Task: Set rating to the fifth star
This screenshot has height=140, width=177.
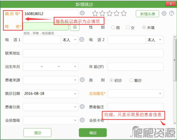Action: click(x=124, y=14)
